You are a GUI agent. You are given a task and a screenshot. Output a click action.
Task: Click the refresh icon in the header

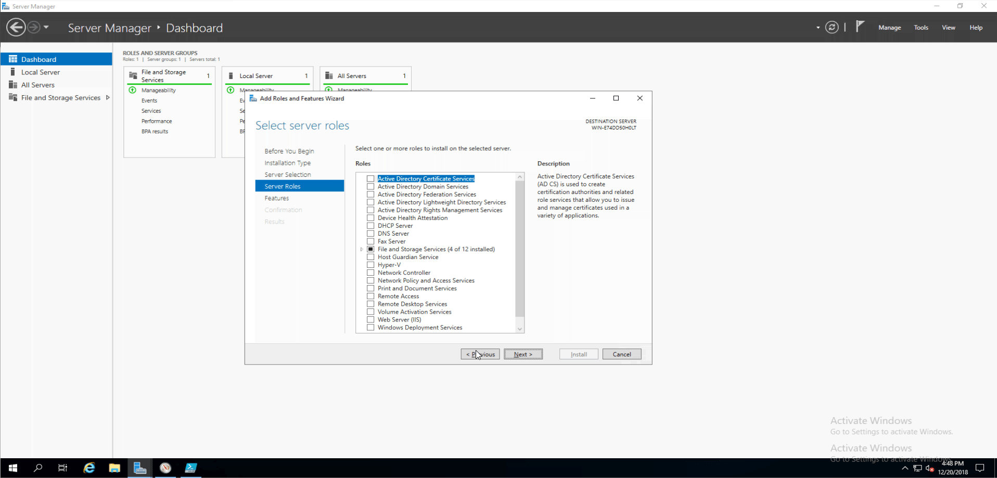(x=832, y=28)
